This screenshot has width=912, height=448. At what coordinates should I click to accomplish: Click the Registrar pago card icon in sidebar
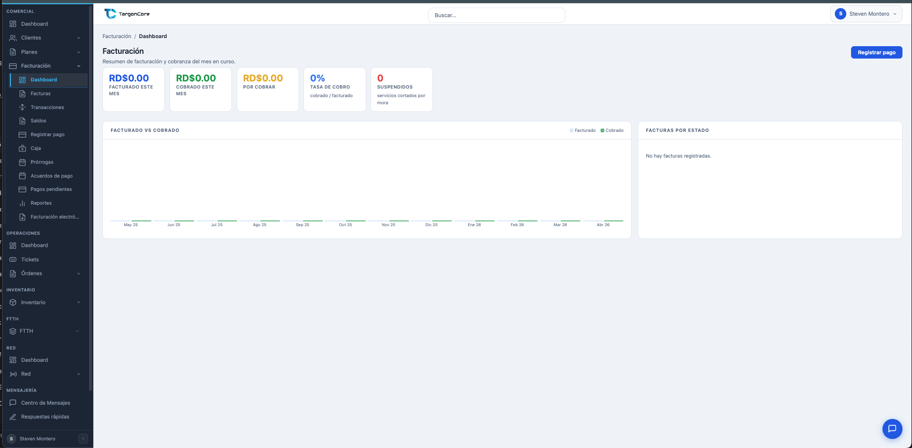pos(22,134)
